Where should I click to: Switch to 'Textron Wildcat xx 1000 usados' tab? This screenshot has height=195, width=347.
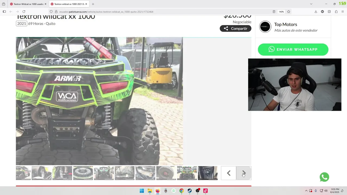tap(28, 4)
